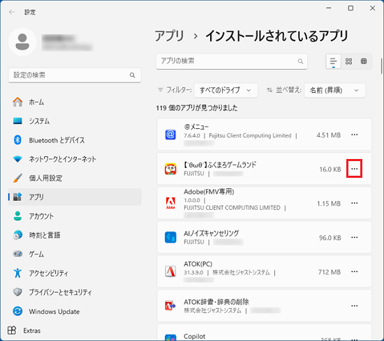
Task: Click the Windows Update sync icon
Action: coord(17,311)
